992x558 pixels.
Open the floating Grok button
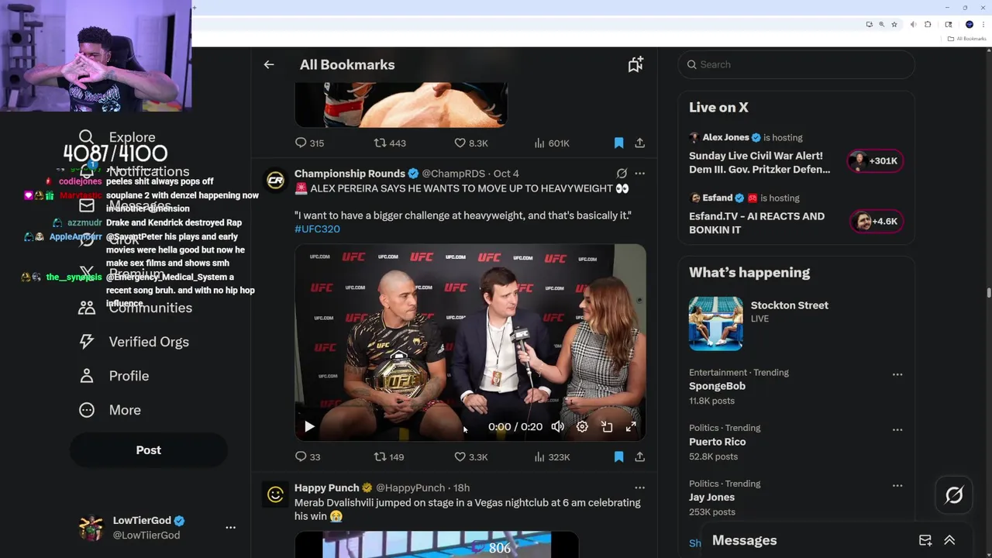click(x=954, y=494)
